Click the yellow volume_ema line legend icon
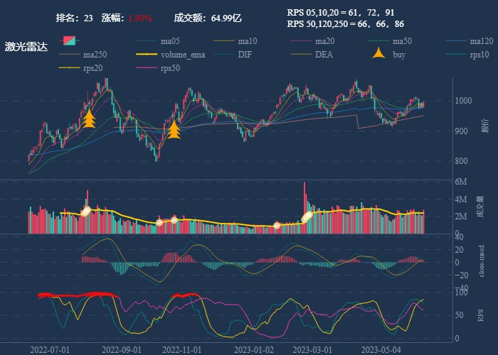This screenshot has height=355, width=498. [x=147, y=55]
